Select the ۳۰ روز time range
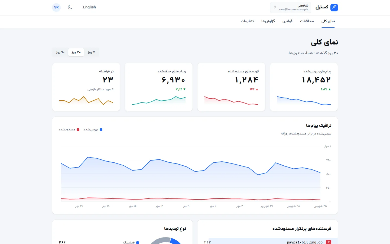390x244 pixels. coord(76,52)
